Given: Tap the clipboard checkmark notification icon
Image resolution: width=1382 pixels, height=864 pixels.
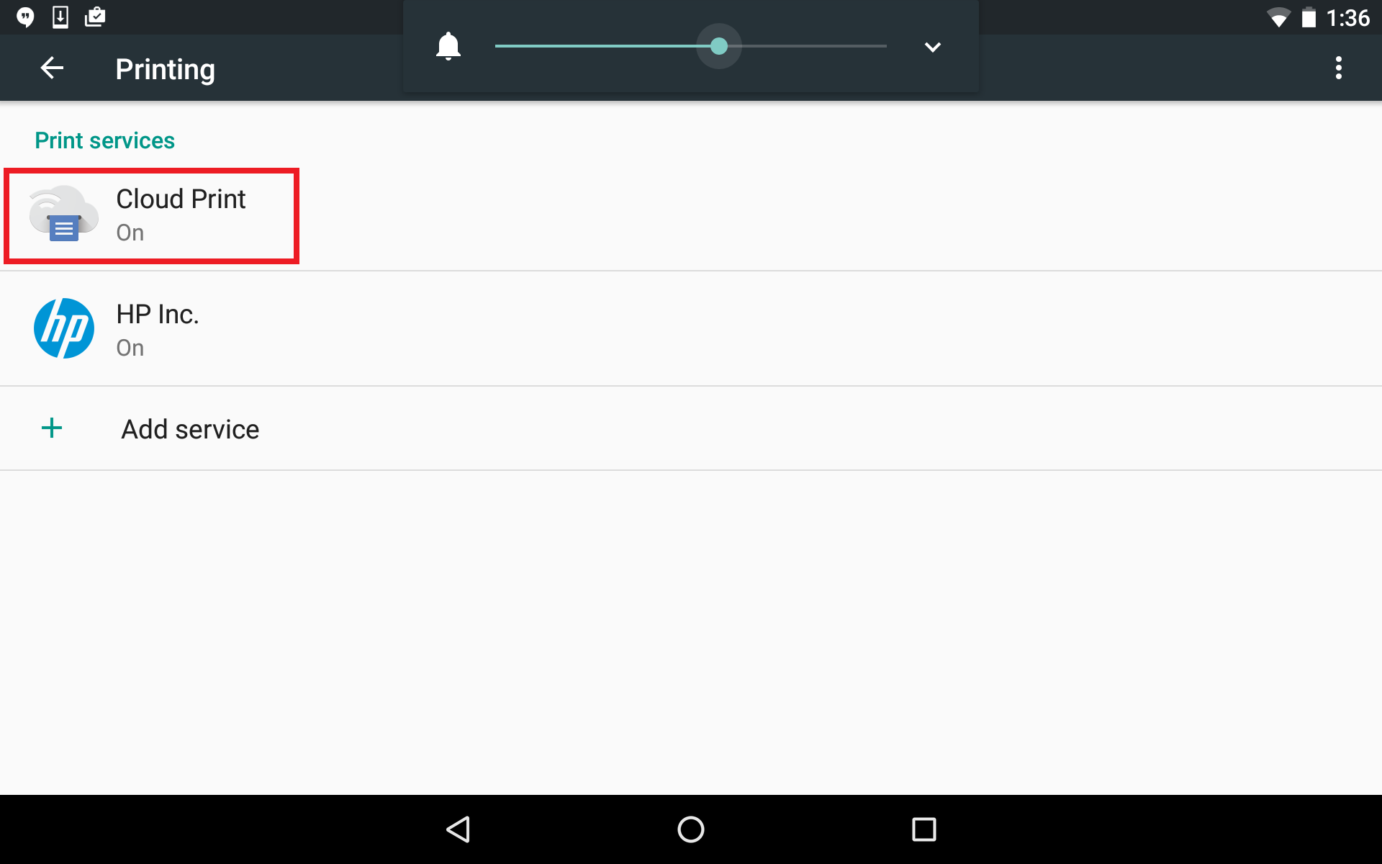Looking at the screenshot, I should [95, 17].
